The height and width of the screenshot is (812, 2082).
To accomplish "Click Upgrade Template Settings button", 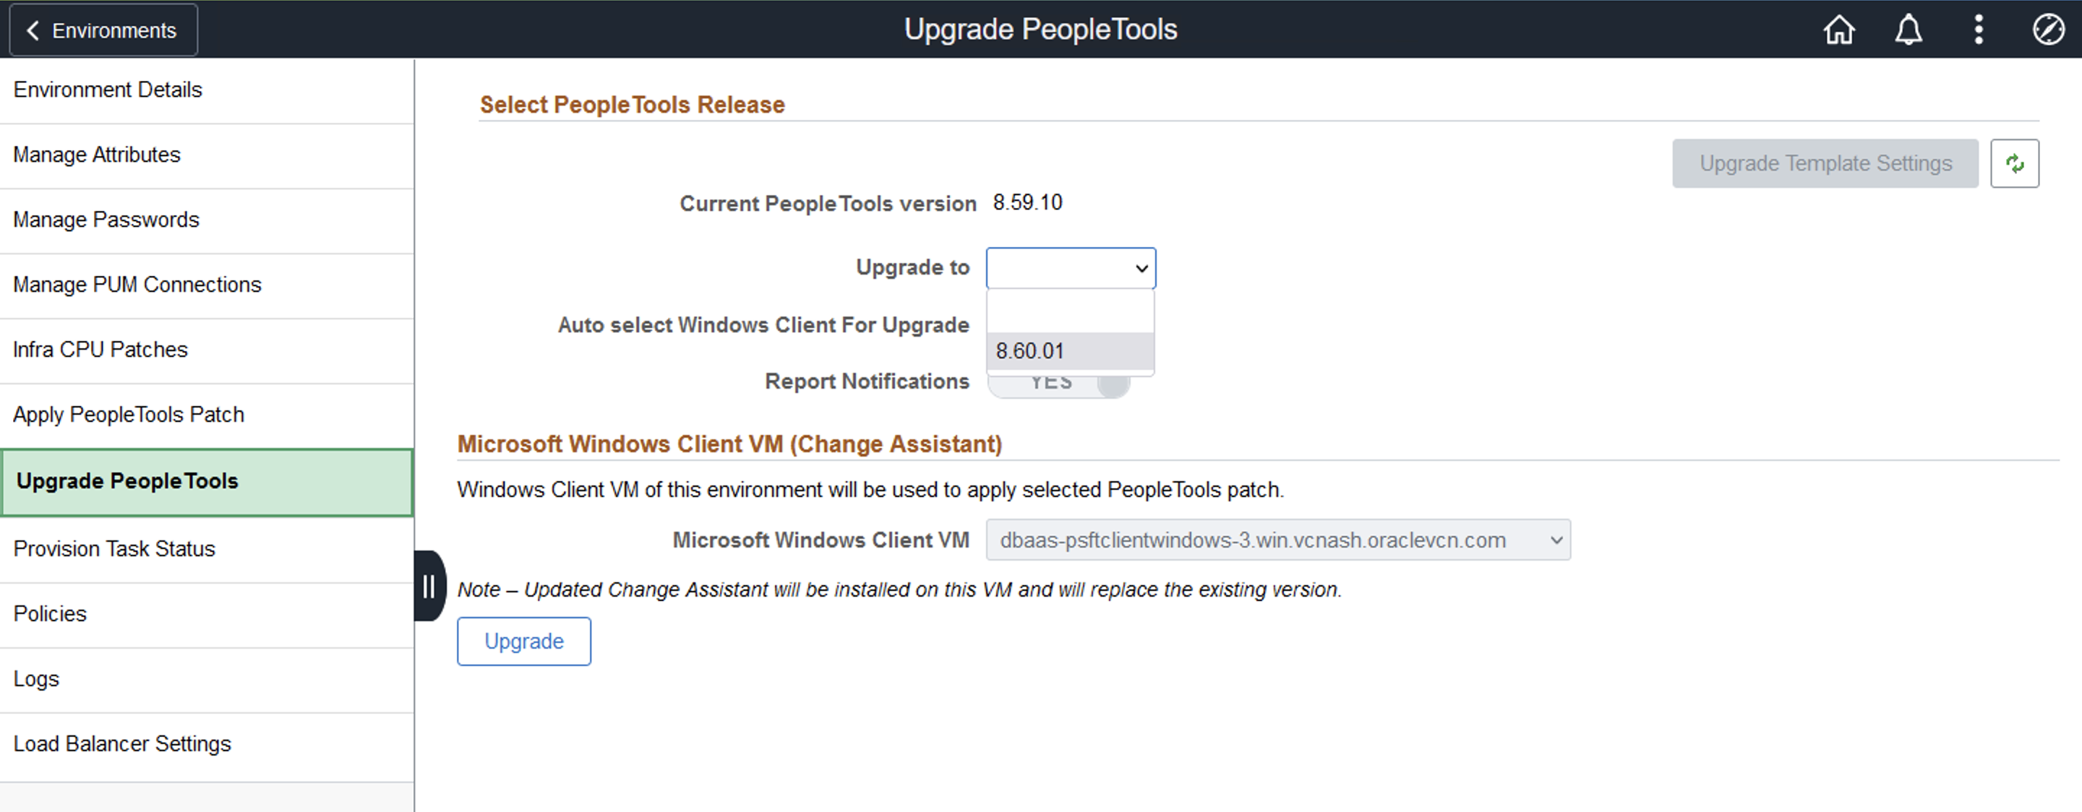I will 1824,164.
